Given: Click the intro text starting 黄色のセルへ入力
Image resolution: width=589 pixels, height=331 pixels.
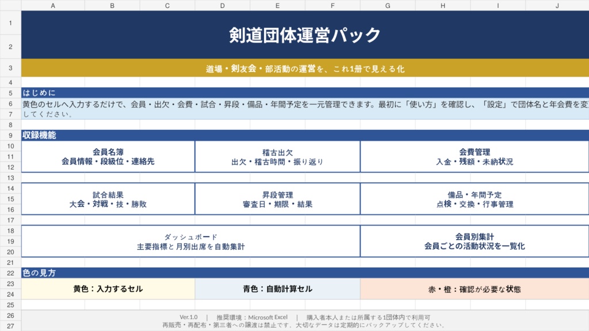Looking at the screenshot, I should pos(305,104).
